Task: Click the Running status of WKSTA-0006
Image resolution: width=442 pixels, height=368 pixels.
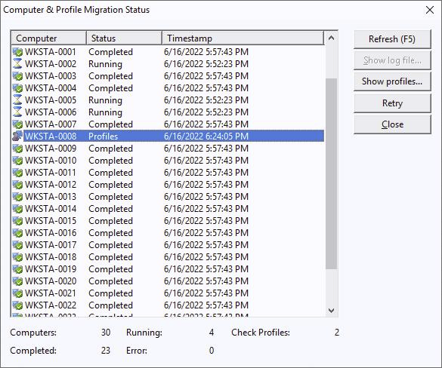Action: pos(105,112)
